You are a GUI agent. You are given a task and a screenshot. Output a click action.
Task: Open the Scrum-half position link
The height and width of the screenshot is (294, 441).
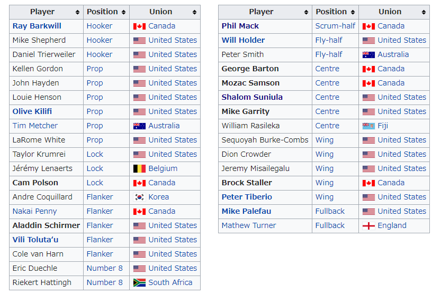335,26
